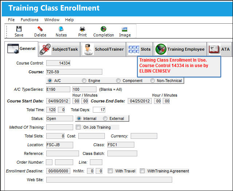Switch to the Training Employee tab label
This screenshot has width=233, height=191.
(x=186, y=49)
